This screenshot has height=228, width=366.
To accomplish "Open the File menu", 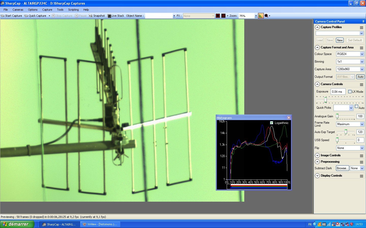I will click(x=6, y=10).
